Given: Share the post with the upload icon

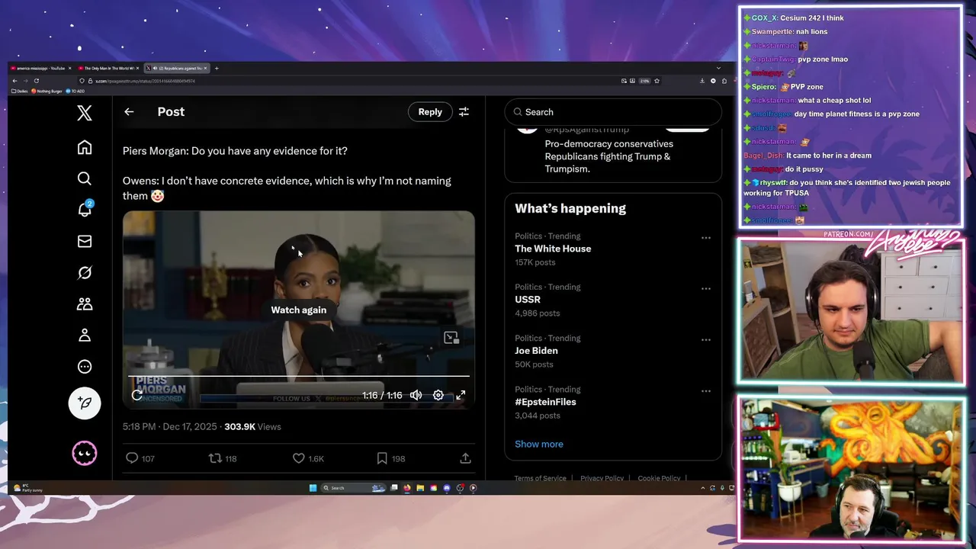Looking at the screenshot, I should pos(465,458).
